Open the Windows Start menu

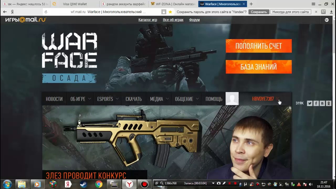pyautogui.click(x=7, y=184)
